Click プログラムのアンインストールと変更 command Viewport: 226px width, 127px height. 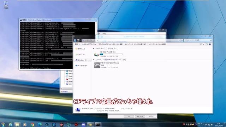click(111, 44)
